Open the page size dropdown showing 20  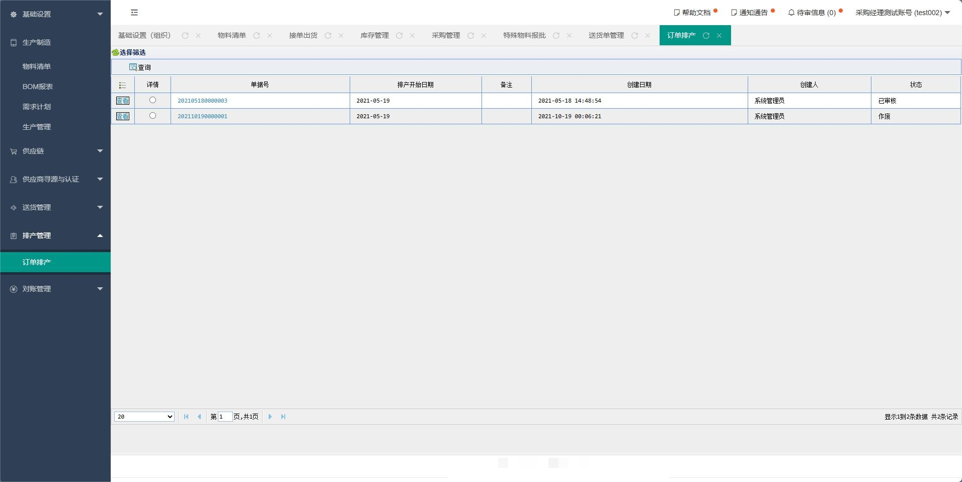coord(144,417)
